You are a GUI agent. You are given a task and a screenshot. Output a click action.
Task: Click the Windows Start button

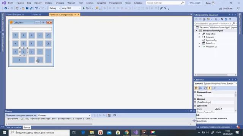[4, 133]
